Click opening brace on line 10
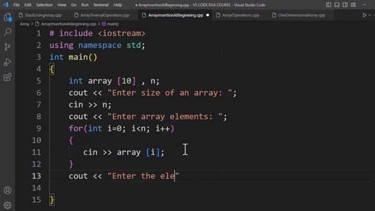 tap(71, 141)
